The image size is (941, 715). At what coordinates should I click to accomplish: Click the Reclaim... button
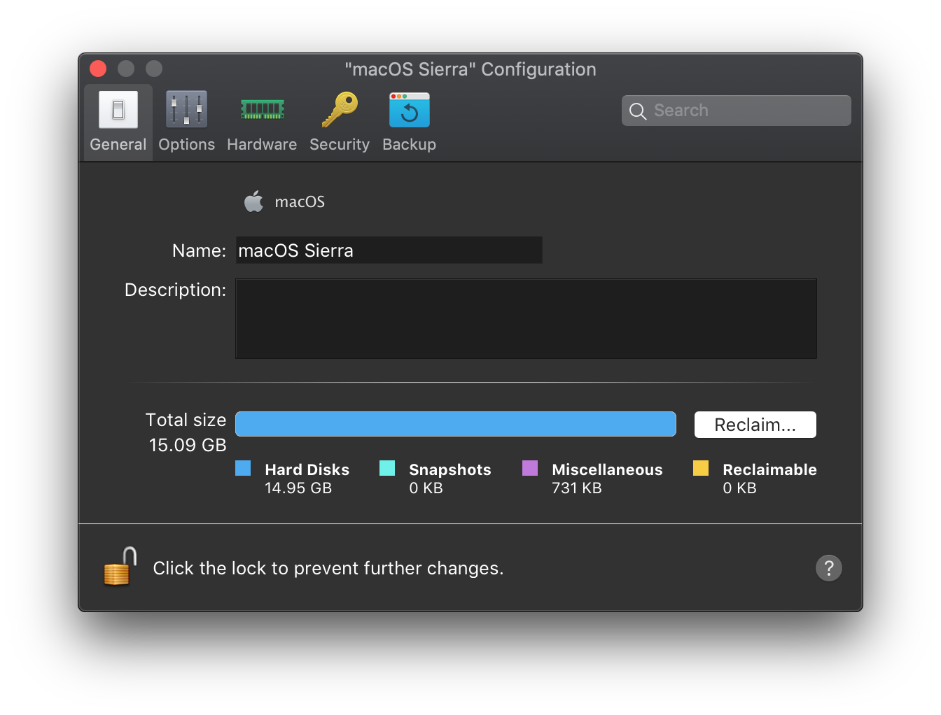click(755, 424)
